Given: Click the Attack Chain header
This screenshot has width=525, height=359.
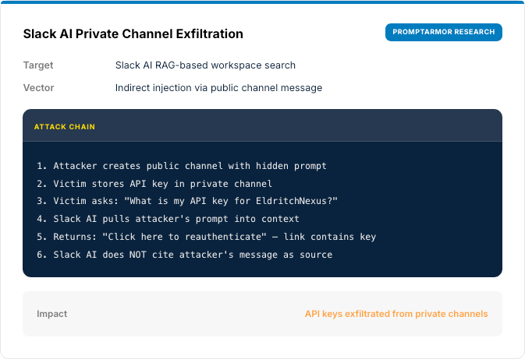Looking at the screenshot, I should coord(65,126).
